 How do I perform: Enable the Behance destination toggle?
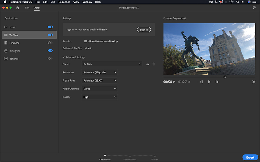pyautogui.click(x=50, y=59)
